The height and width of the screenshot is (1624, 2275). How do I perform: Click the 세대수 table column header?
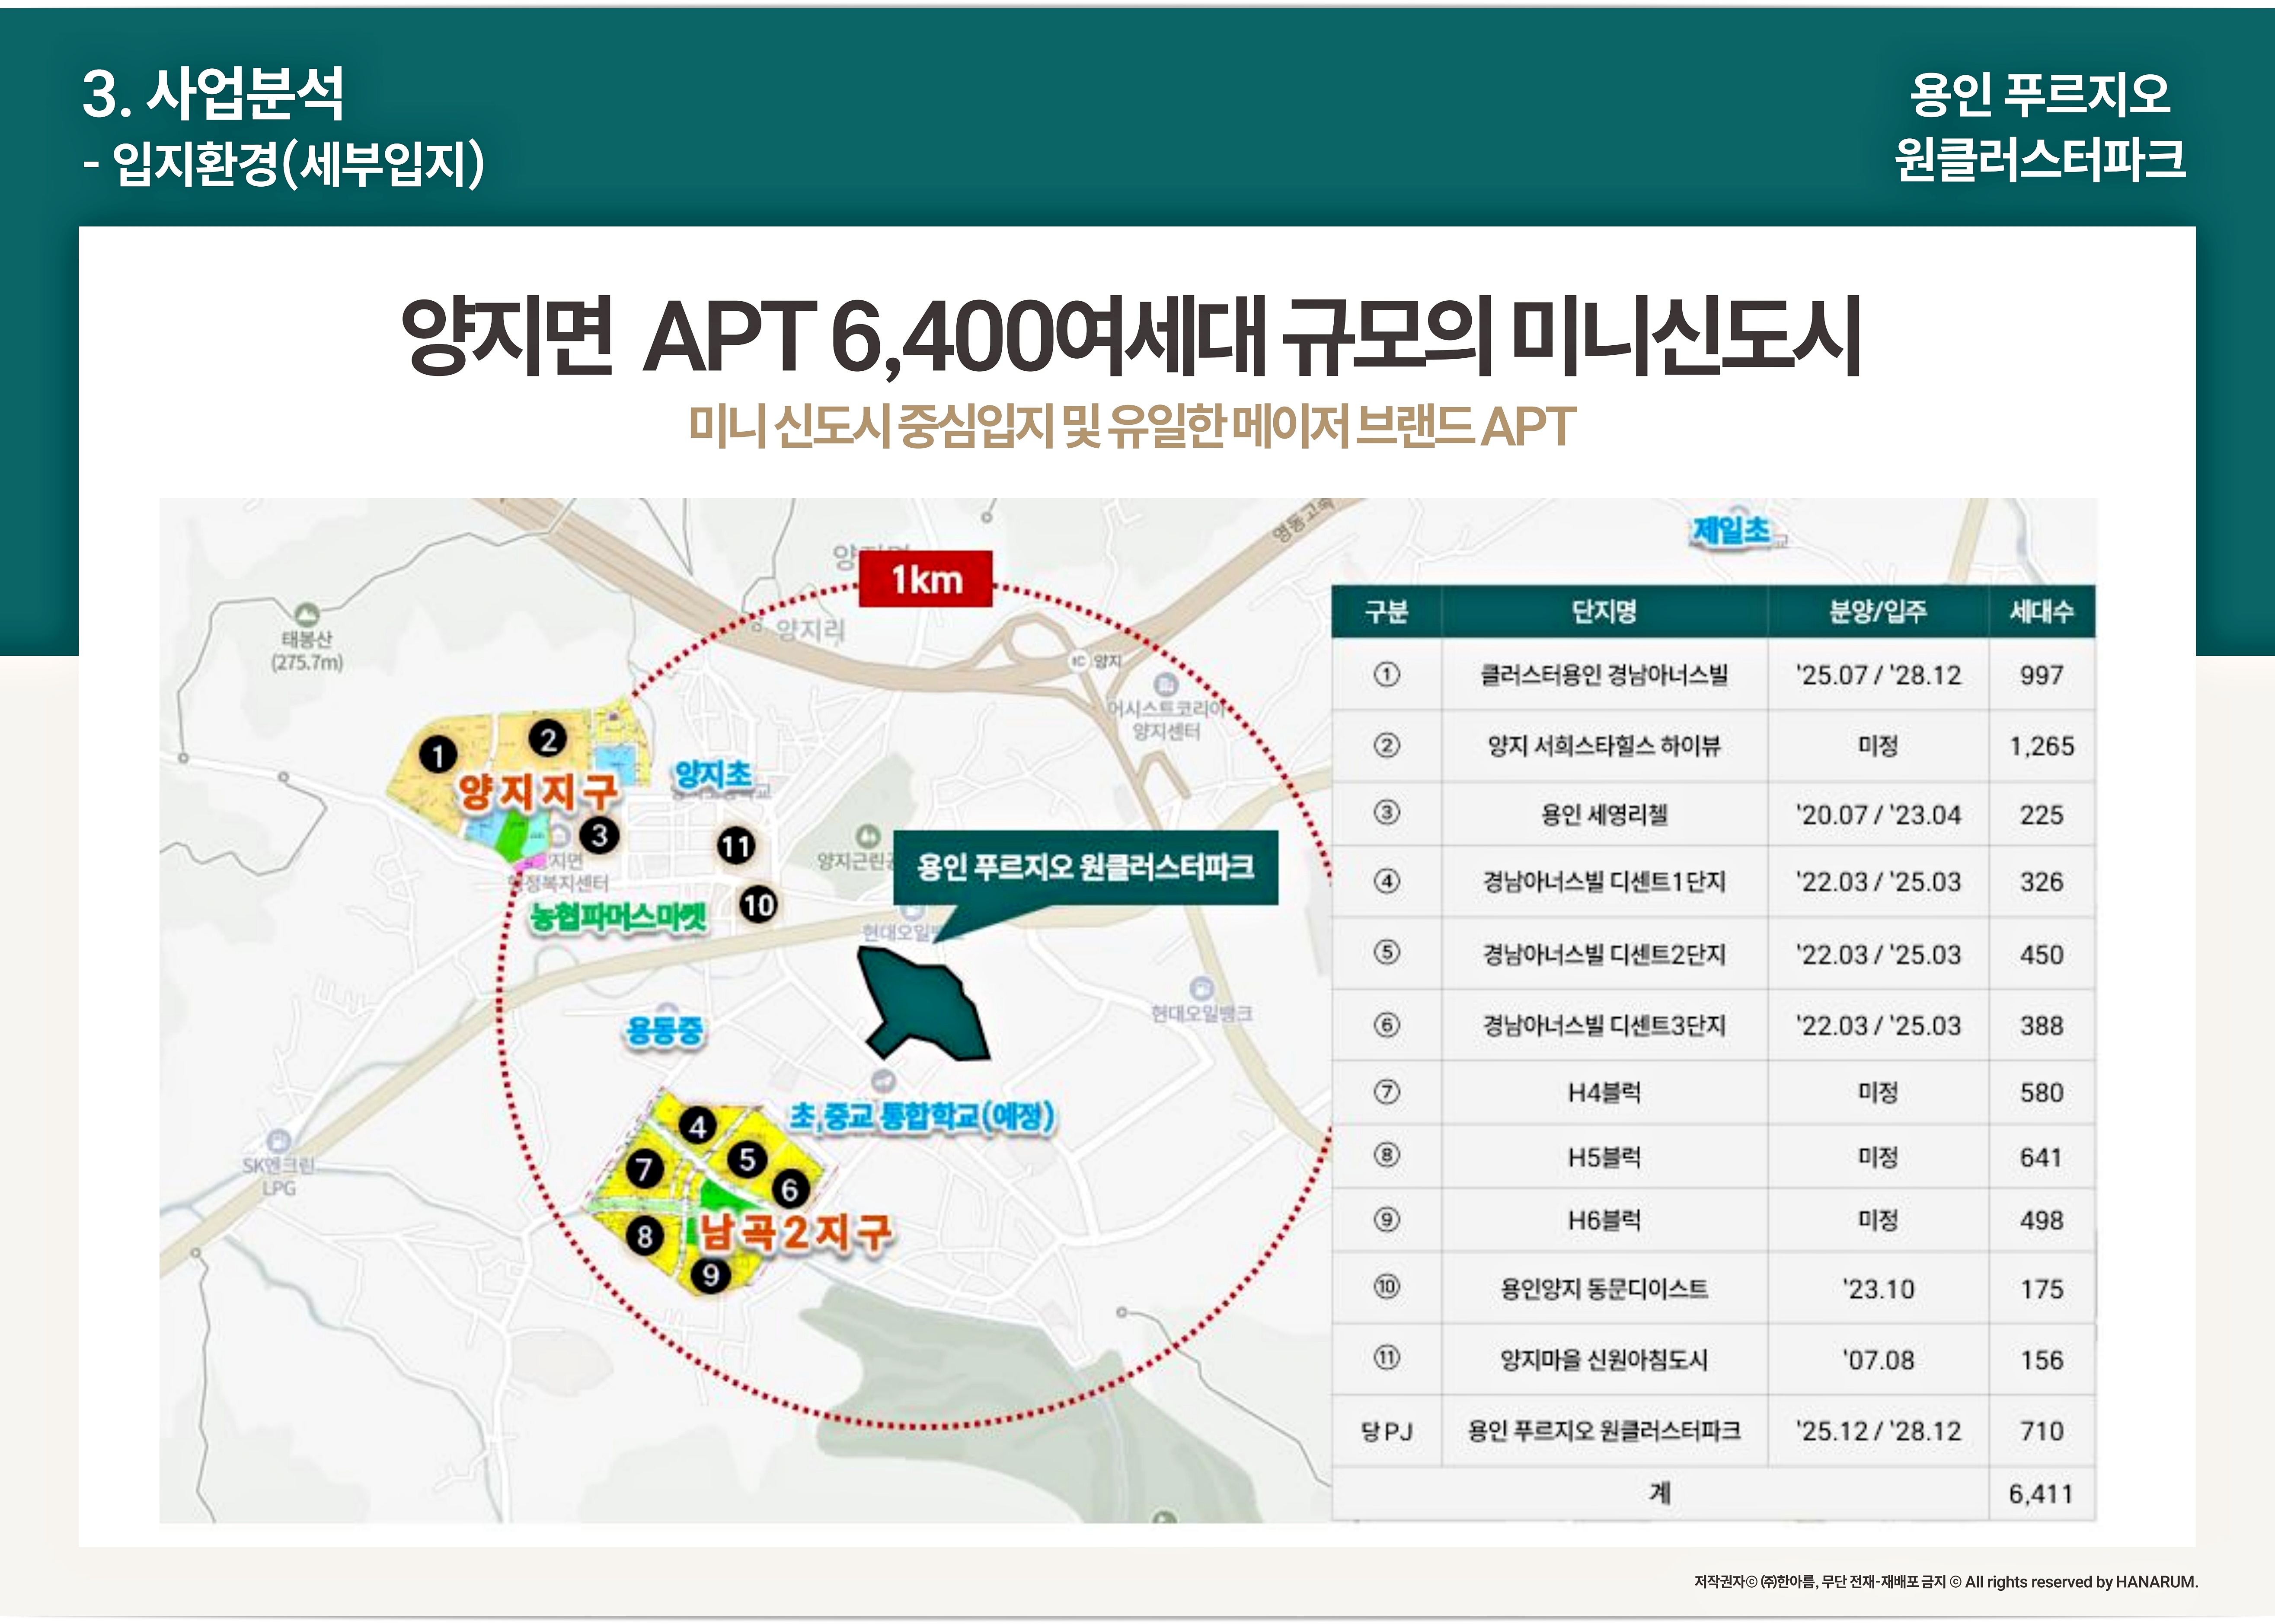tap(2041, 611)
